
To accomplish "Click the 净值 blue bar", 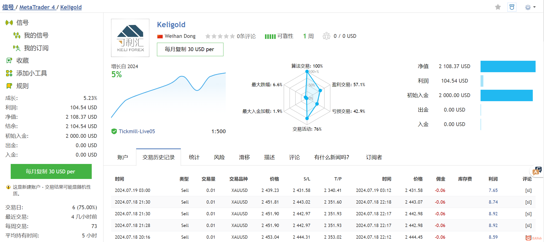I will (x=508, y=66).
